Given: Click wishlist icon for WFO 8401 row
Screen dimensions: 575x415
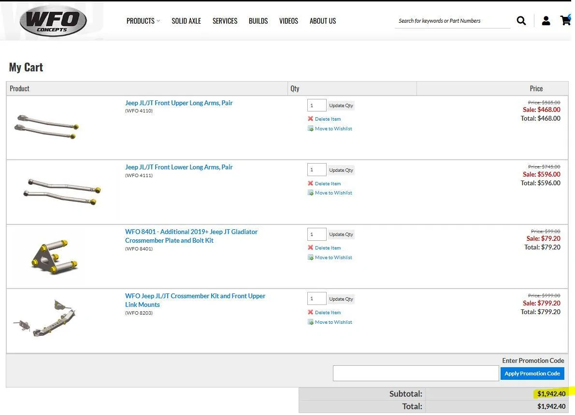Looking at the screenshot, I should (310, 258).
